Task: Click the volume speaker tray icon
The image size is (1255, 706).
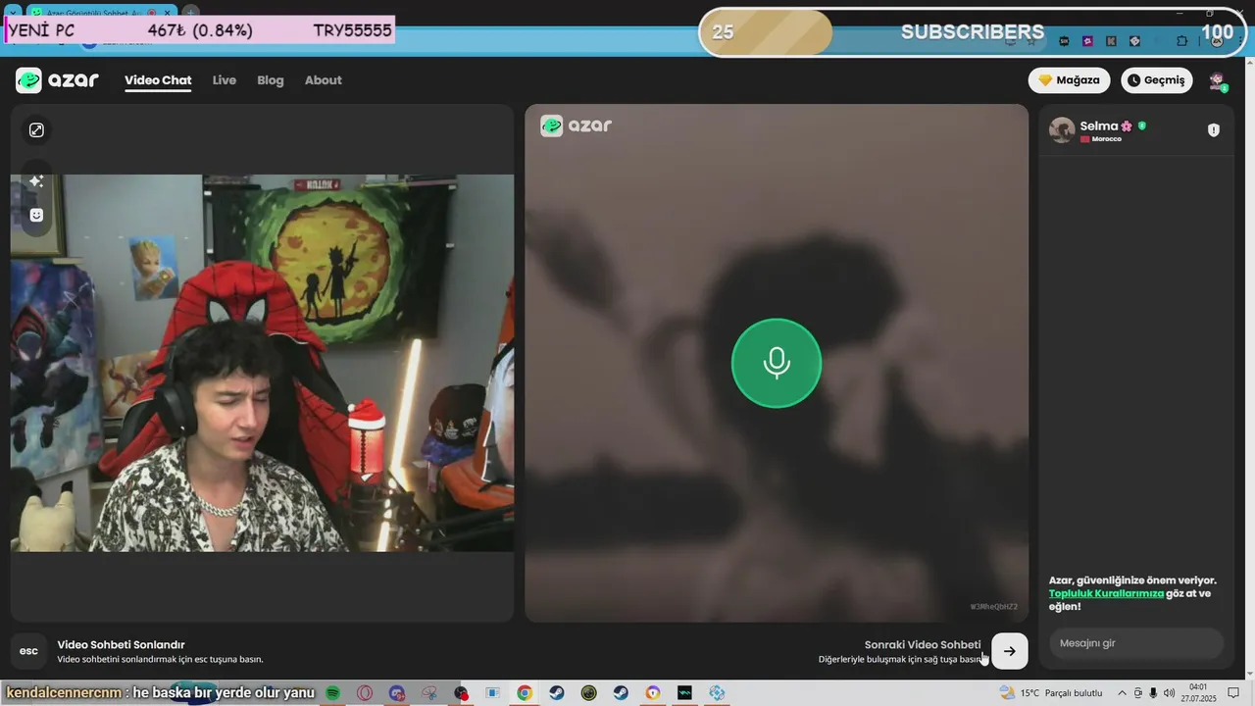Action: point(1170,693)
